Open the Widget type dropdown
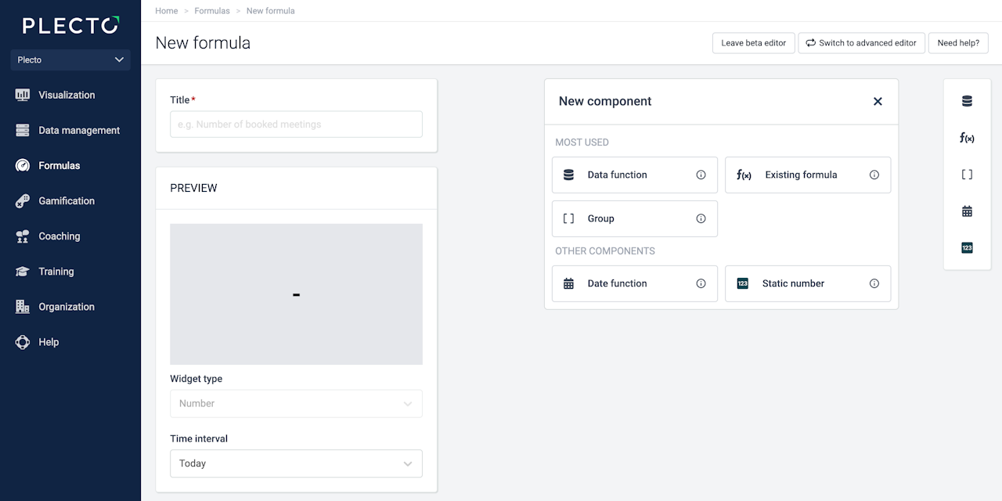Screen dimensions: 1002x501 click(296, 403)
